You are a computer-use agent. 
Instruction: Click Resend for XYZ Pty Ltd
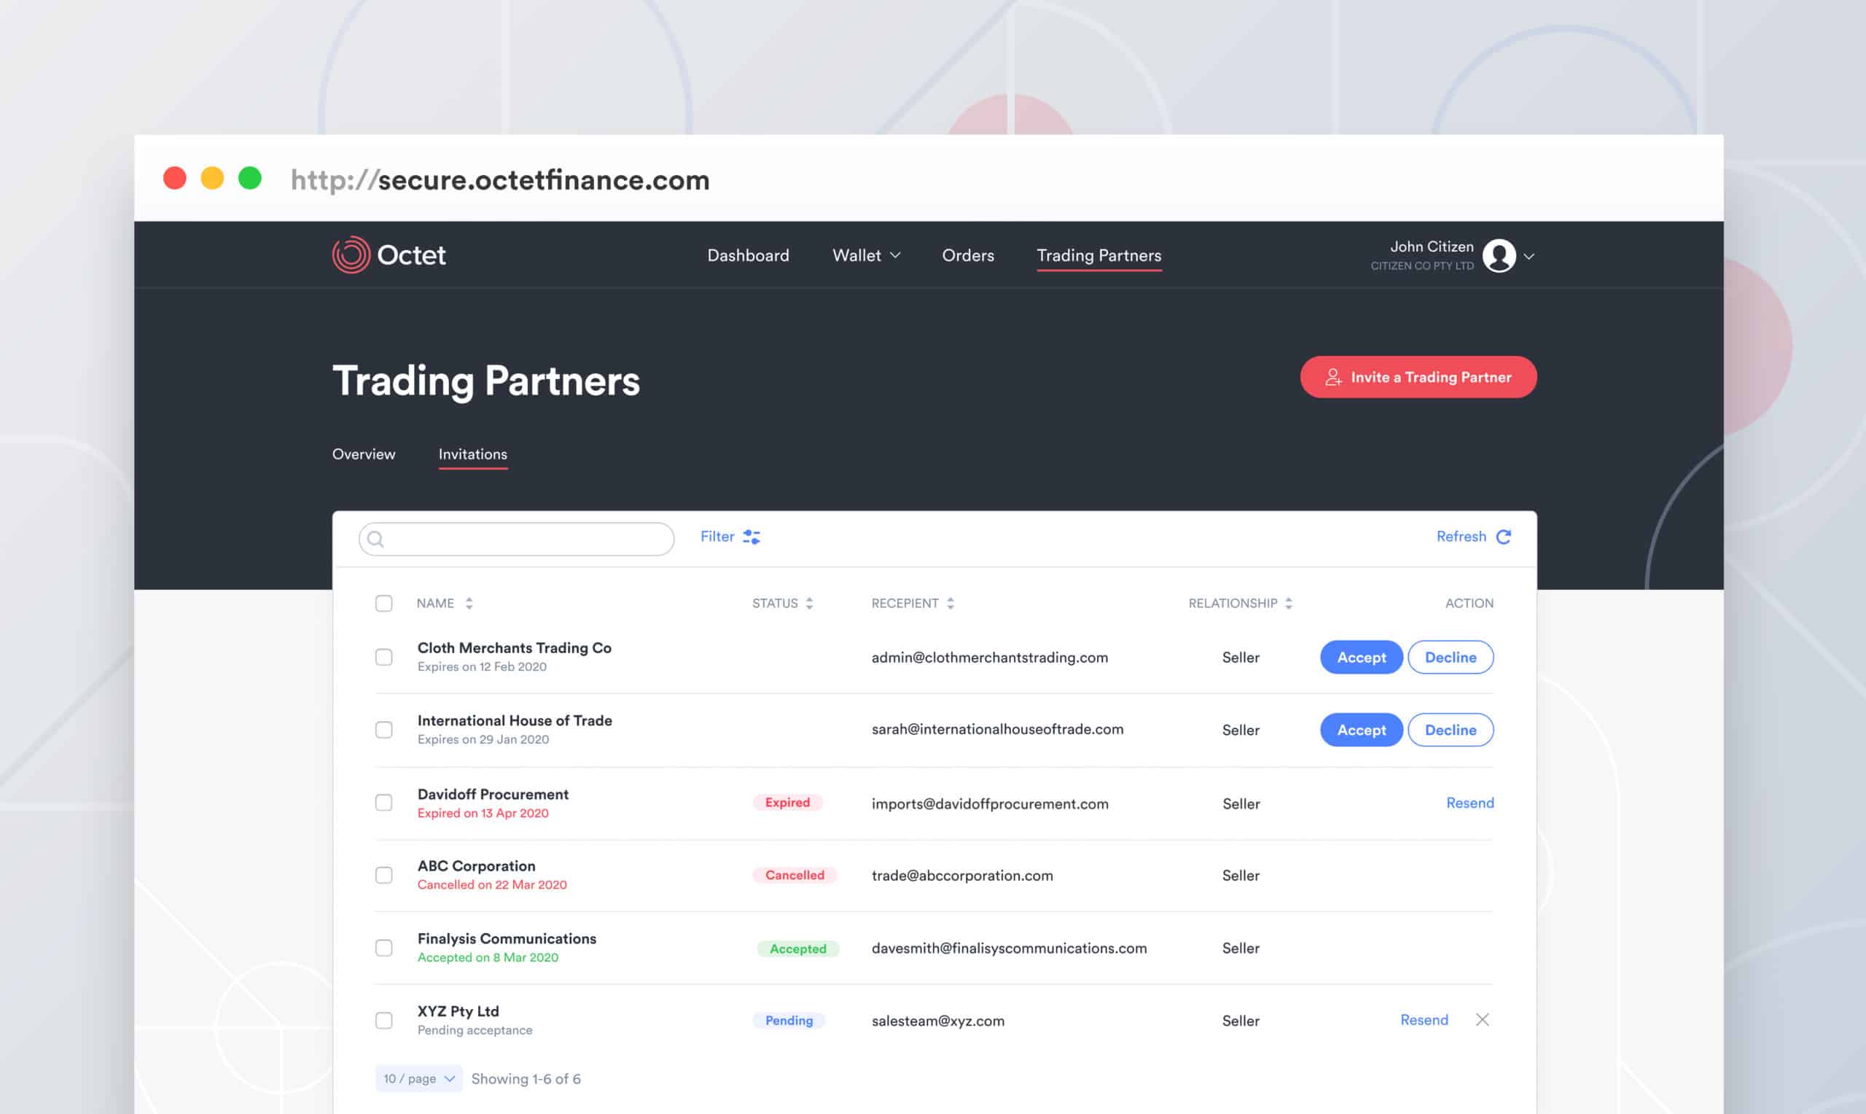point(1425,1020)
